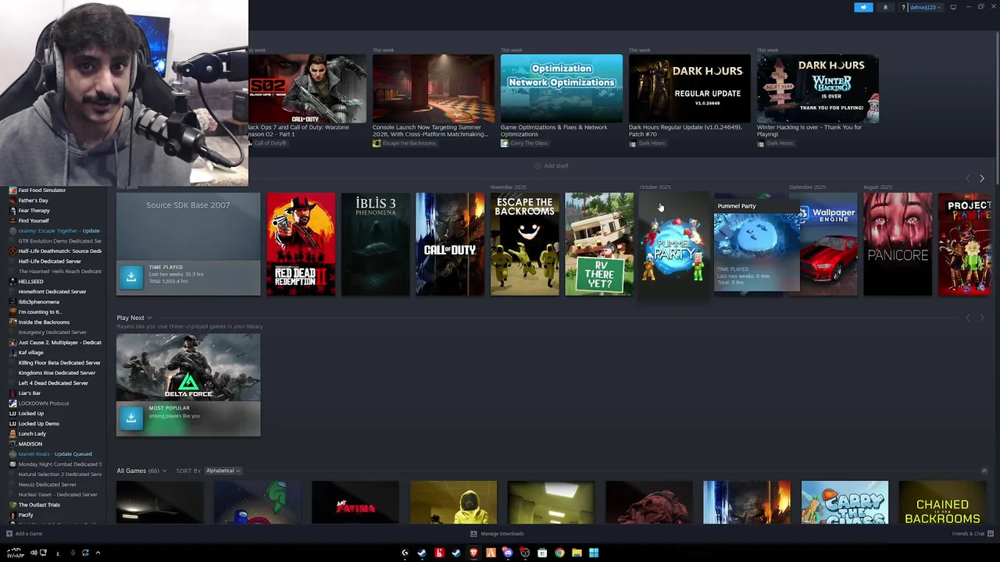Open Dark Hours Regular Update news
1000x562 pixels.
click(689, 88)
